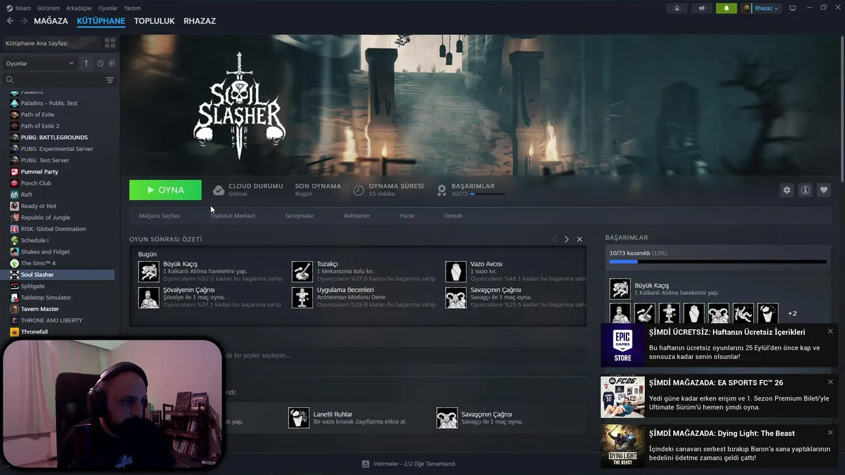845x475 pixels.
Task: Go to previous post-game summary page
Action: tap(555, 239)
